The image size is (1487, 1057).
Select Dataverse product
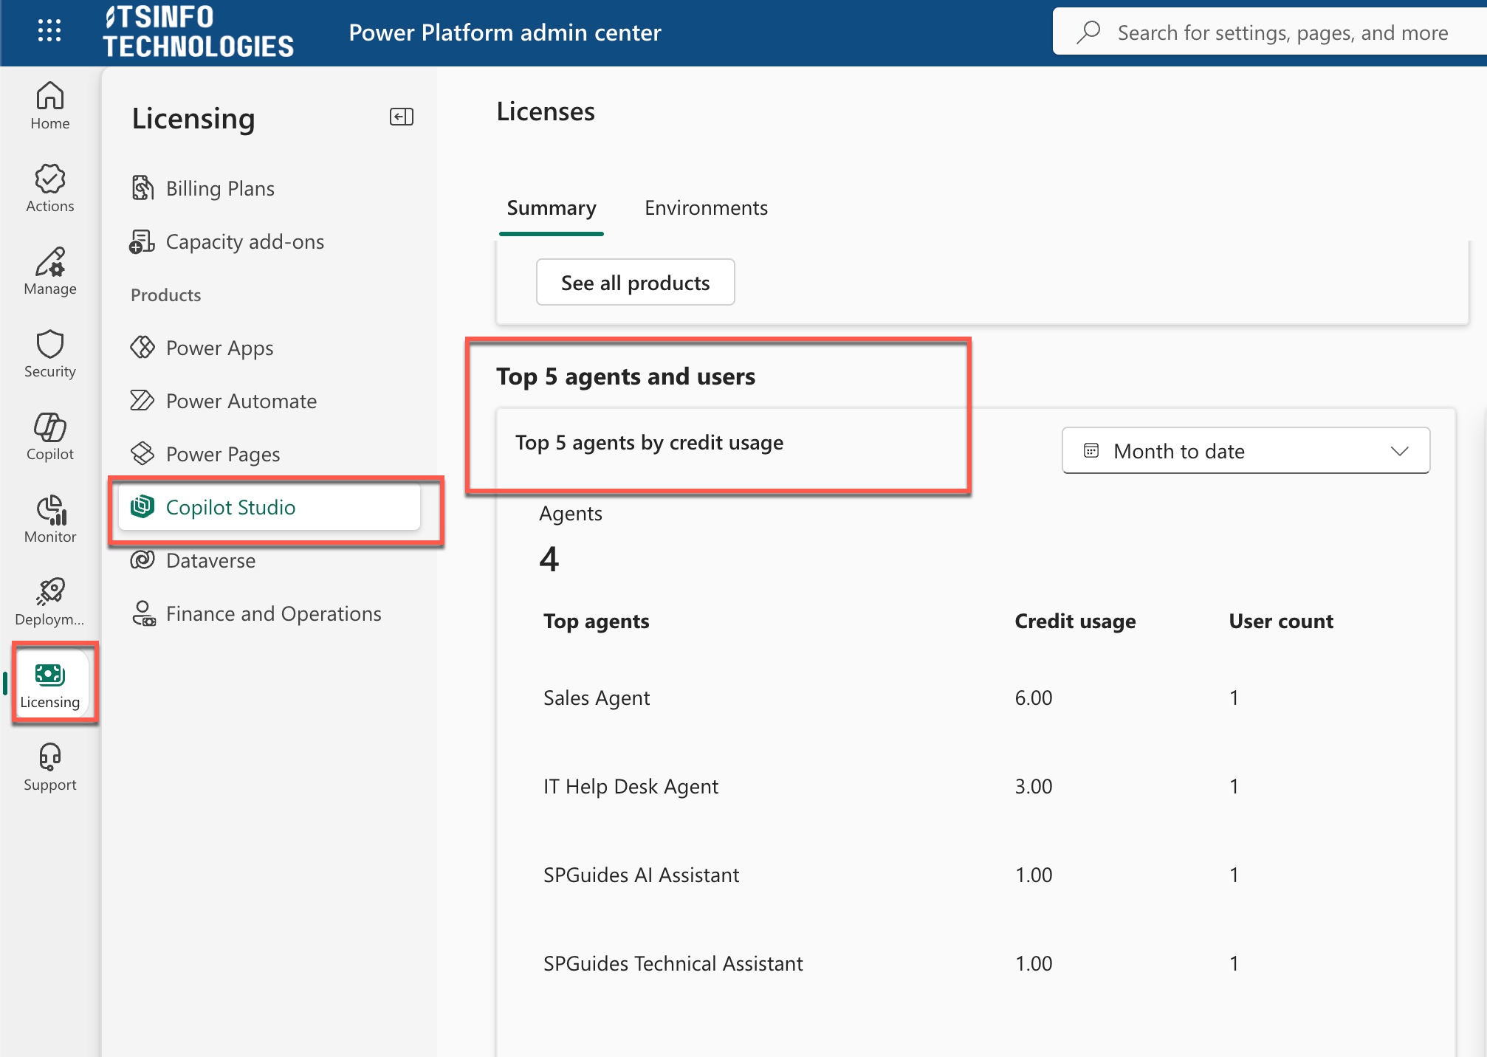point(269,560)
